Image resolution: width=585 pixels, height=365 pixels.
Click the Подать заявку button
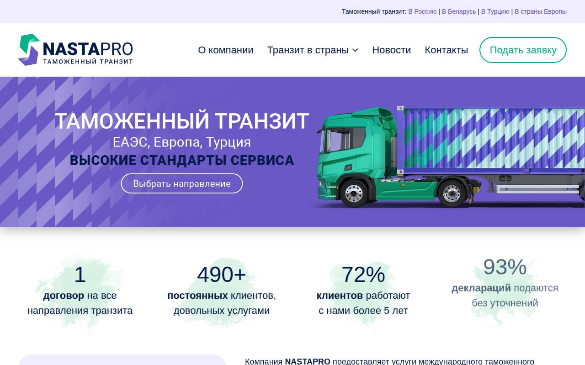coord(523,50)
